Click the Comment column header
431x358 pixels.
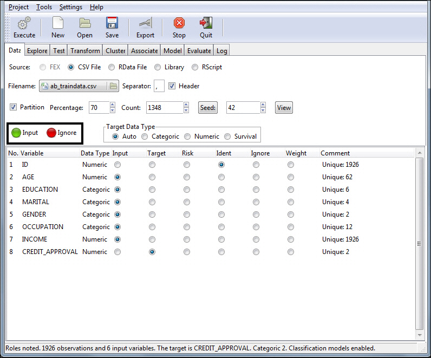tap(367, 153)
